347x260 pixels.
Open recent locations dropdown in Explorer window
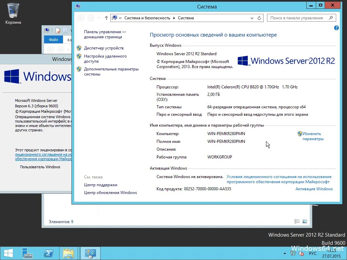pyautogui.click(x=68, y=50)
